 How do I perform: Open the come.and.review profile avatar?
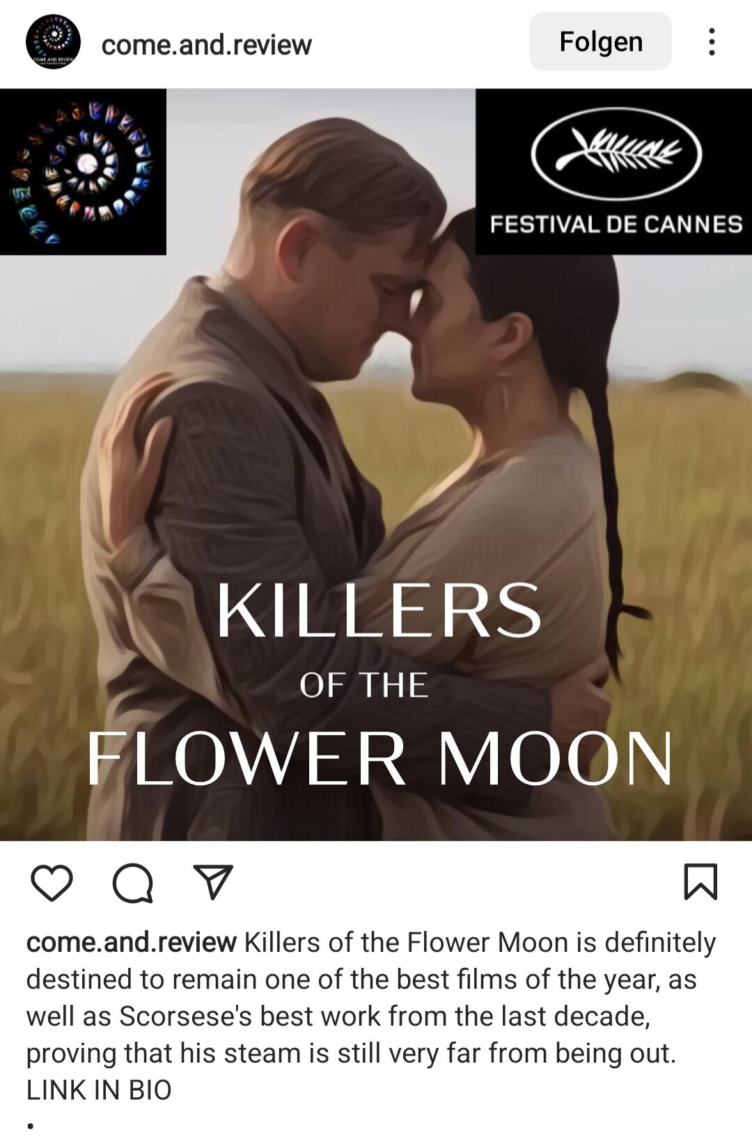(54, 43)
